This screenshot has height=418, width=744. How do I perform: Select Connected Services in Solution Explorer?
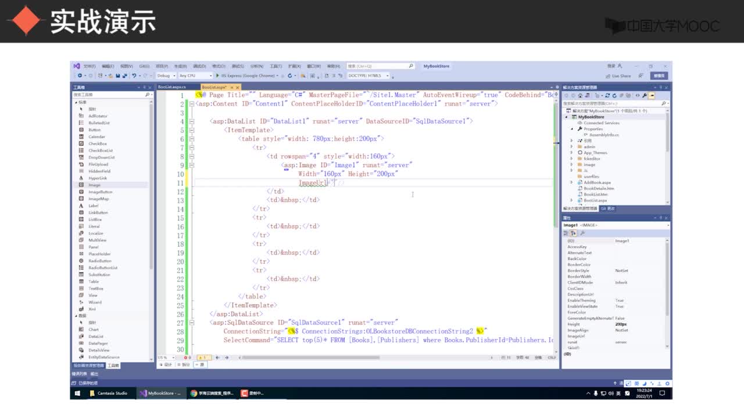click(x=602, y=123)
